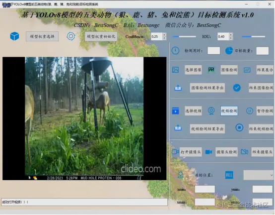Minimize the application window
The image size is (275, 215).
[x=246, y=4]
